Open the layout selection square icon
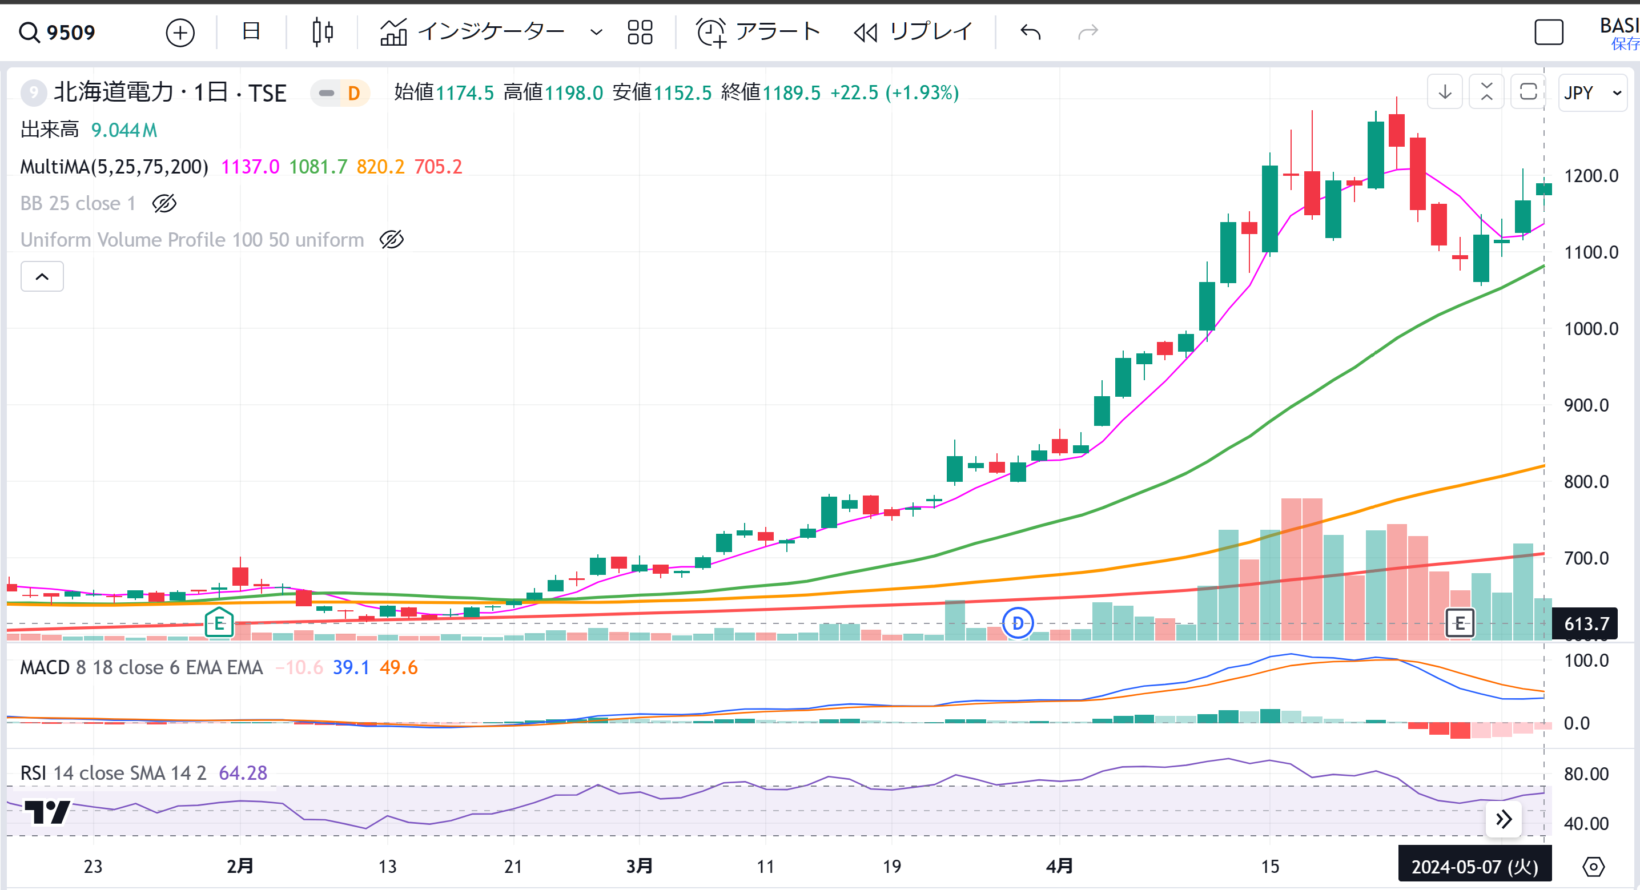 click(x=1548, y=32)
